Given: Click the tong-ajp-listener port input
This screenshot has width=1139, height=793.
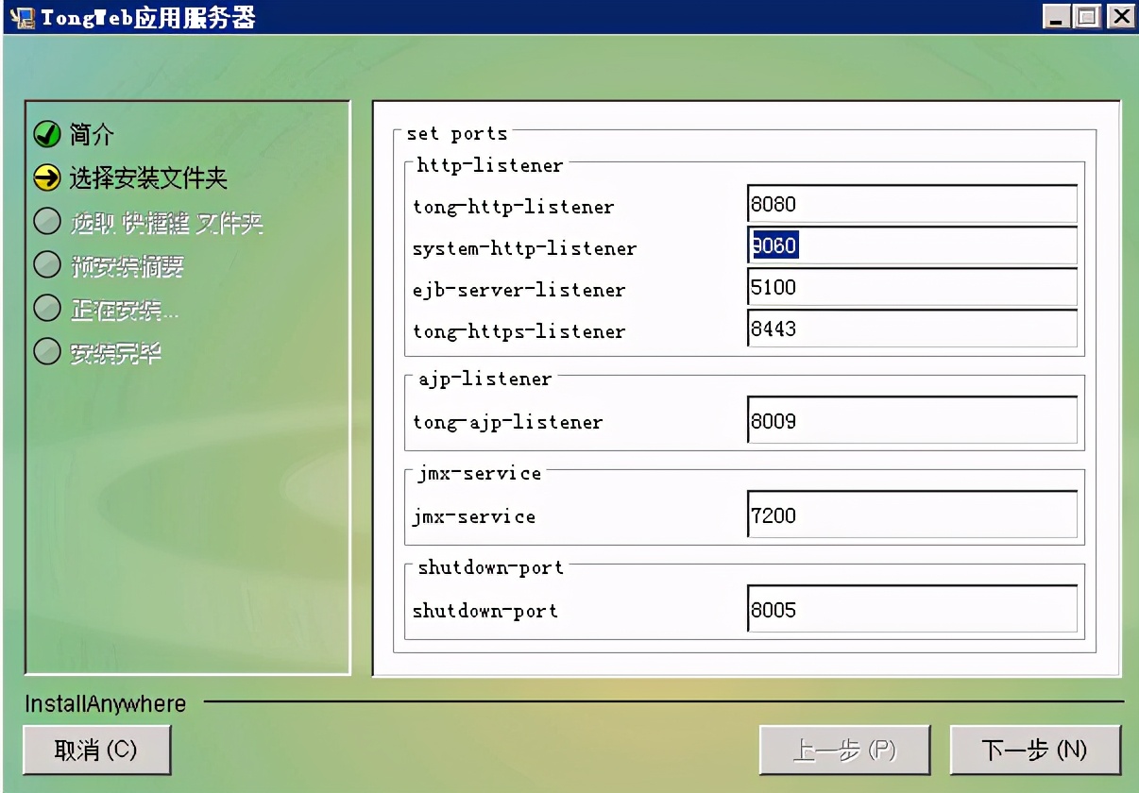Looking at the screenshot, I should (x=911, y=421).
